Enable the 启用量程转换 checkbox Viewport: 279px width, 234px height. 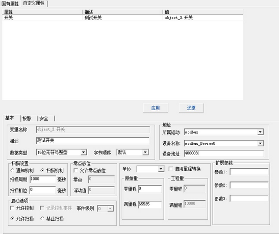pos(170,169)
